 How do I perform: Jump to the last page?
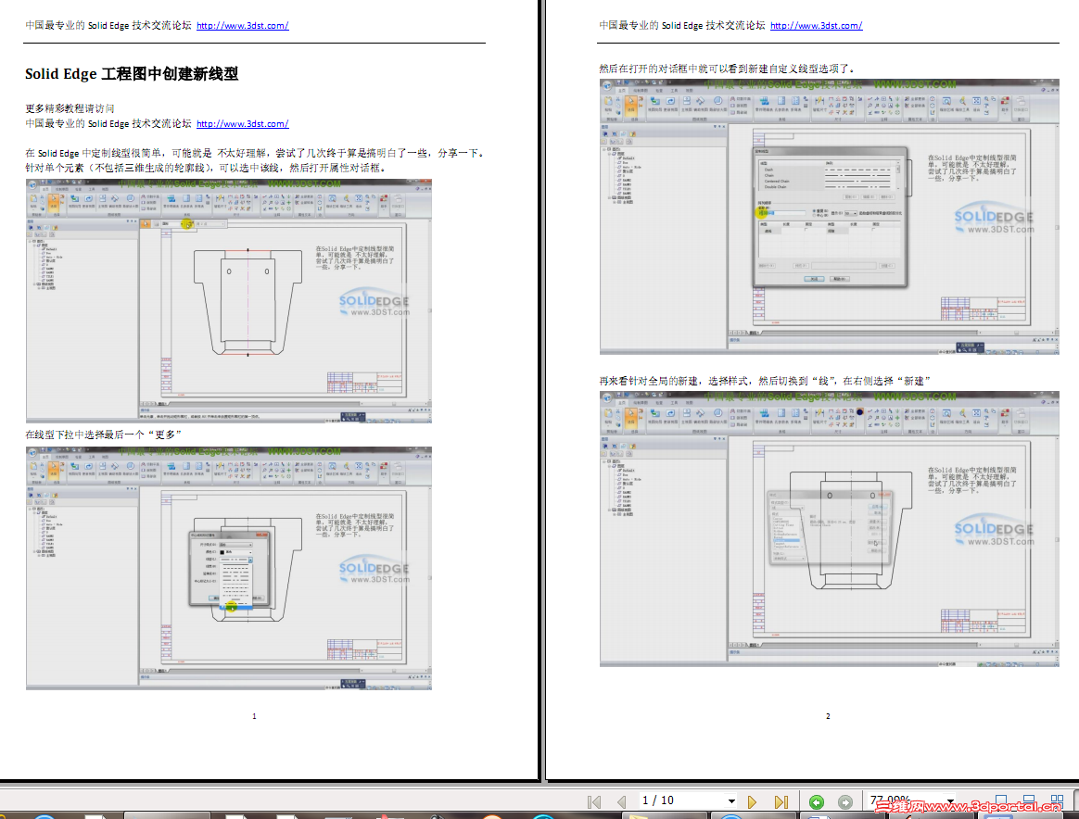pyautogui.click(x=781, y=801)
